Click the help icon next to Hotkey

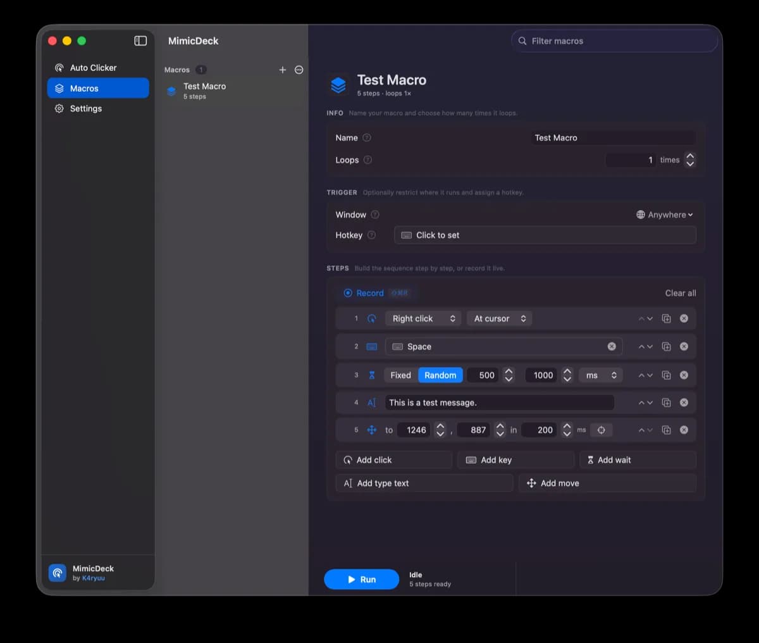pos(371,235)
